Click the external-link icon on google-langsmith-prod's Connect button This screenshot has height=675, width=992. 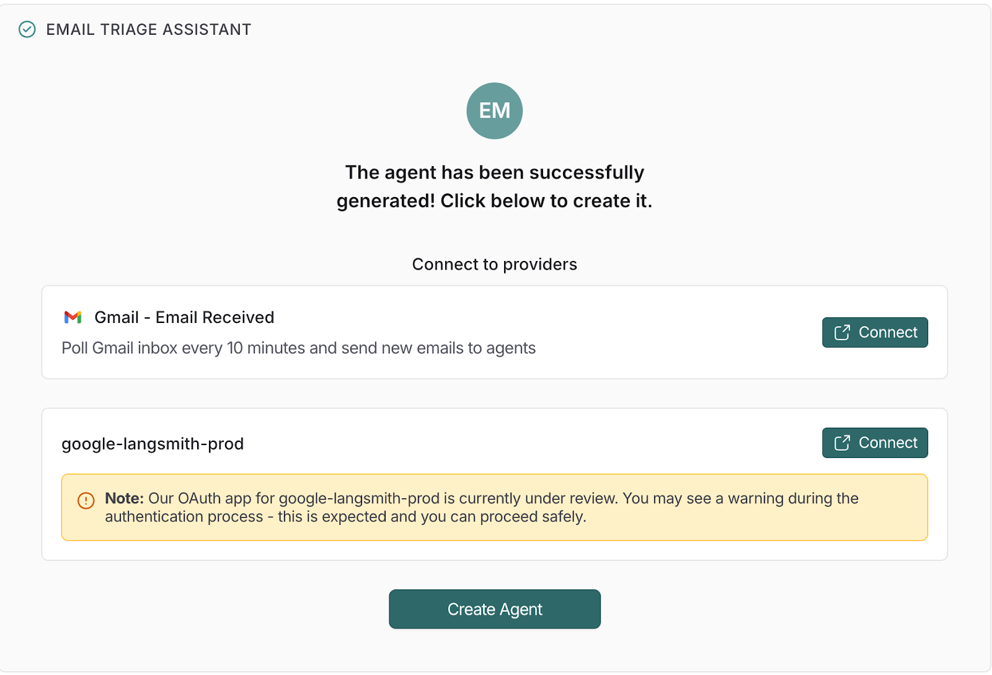pyautogui.click(x=841, y=443)
